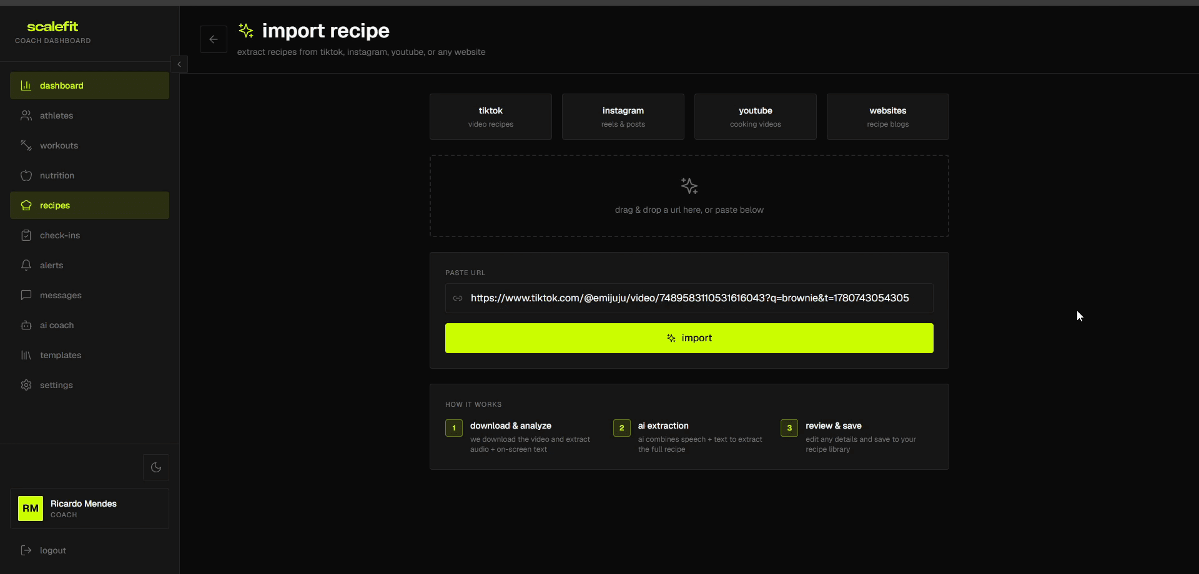
Task: Open the athletes section
Action: [x=89, y=115]
